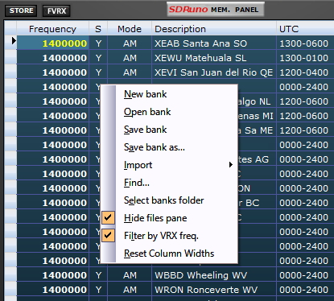Toggle Hide files pane option
Image resolution: width=334 pixels, height=301 pixels.
point(169,218)
